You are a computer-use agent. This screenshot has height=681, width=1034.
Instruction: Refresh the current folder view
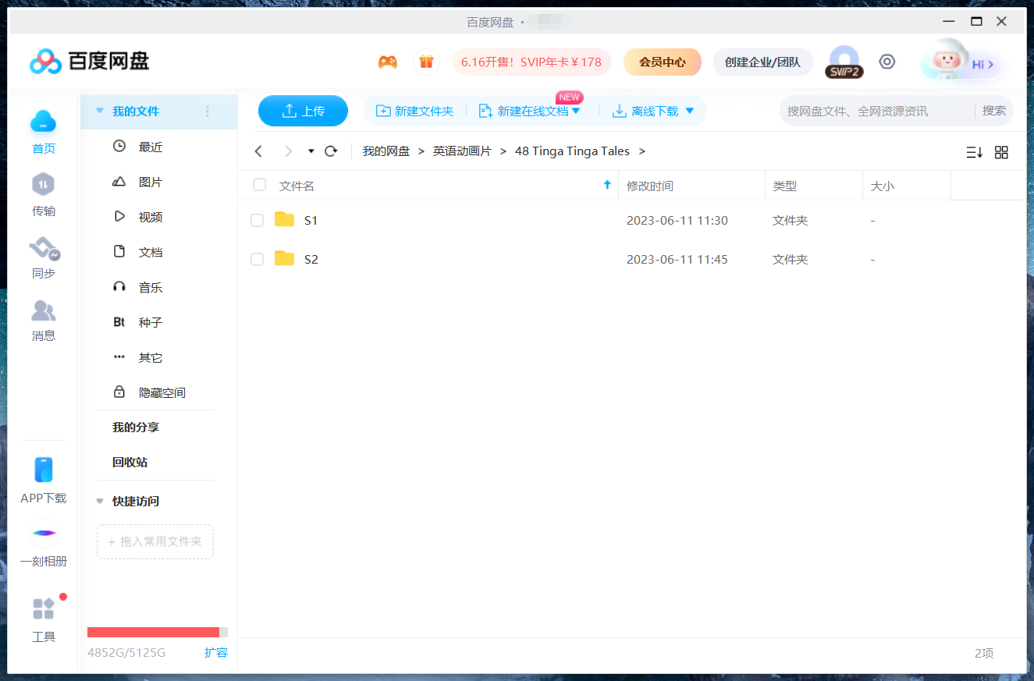coord(330,151)
